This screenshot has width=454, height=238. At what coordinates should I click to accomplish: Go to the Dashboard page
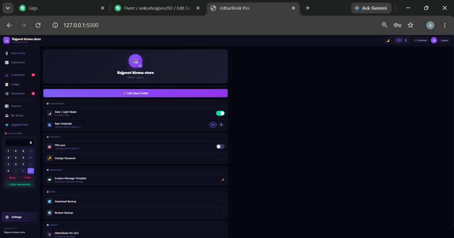click(x=19, y=62)
